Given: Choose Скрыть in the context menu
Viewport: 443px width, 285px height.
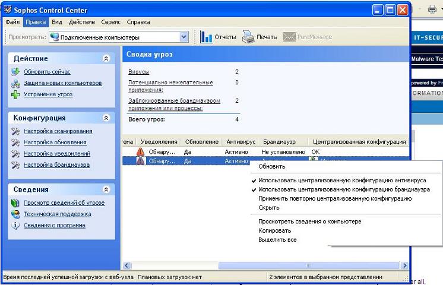Looking at the screenshot, I should [269, 208].
